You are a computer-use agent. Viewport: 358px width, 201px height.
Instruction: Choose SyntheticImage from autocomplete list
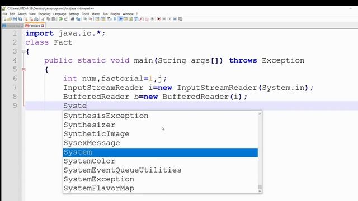pos(161,134)
